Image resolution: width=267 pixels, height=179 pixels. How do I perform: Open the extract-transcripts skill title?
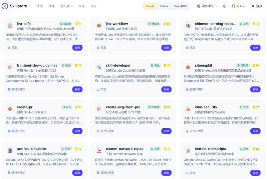[210, 149]
